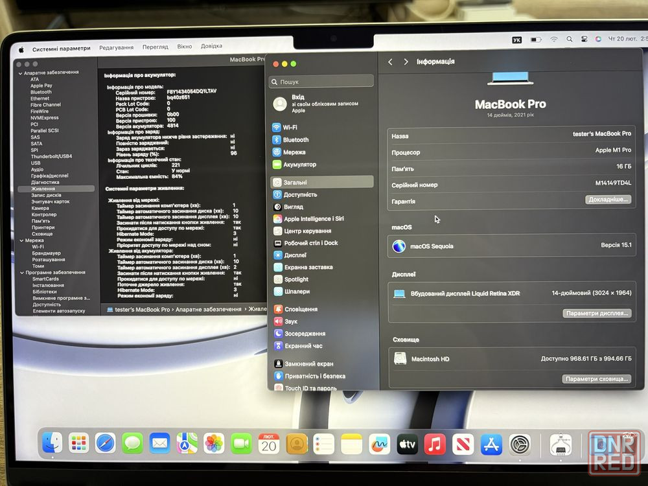Open Редагування menu
This screenshot has height=486, width=648.
click(x=116, y=47)
